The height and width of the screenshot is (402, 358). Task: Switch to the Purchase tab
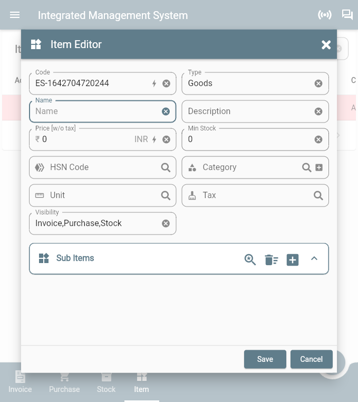coord(64,383)
